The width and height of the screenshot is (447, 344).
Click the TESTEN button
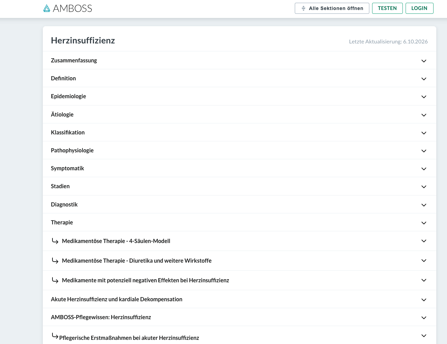387,8
